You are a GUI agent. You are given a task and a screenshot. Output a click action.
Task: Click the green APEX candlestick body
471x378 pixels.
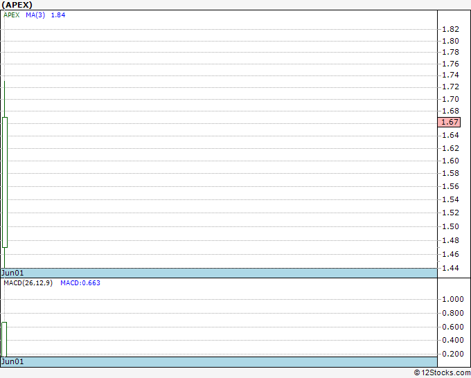[x=5, y=182]
